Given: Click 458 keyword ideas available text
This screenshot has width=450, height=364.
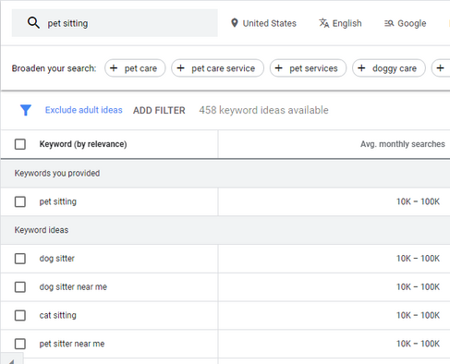Looking at the screenshot, I should (263, 110).
